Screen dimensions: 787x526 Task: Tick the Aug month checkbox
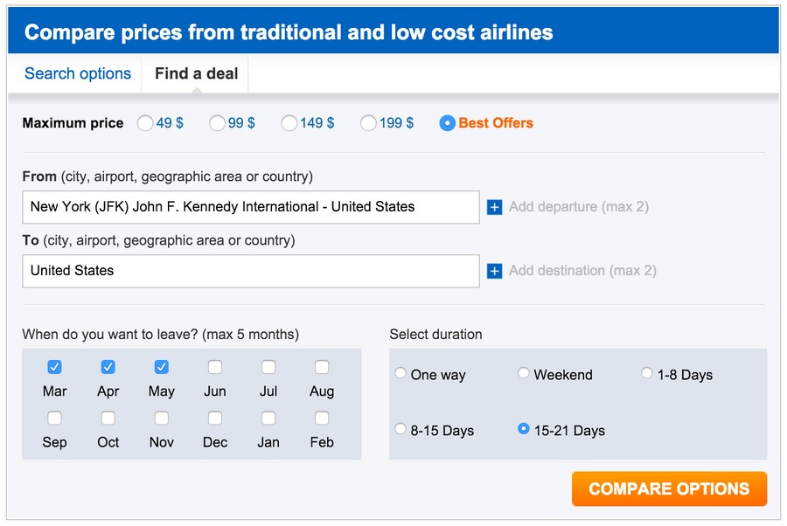(322, 367)
